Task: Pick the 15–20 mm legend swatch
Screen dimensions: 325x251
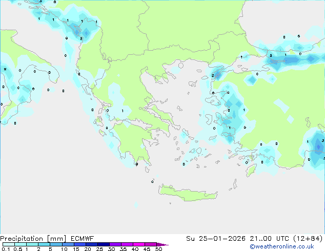Action: (79, 244)
